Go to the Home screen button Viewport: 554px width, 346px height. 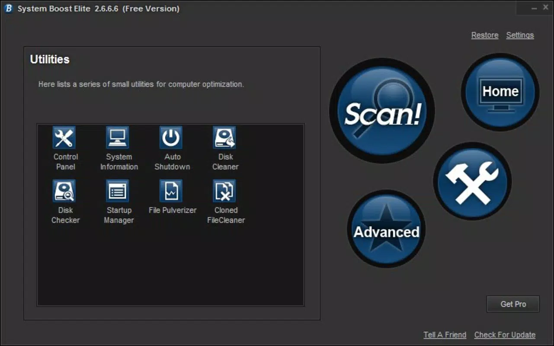click(x=500, y=92)
